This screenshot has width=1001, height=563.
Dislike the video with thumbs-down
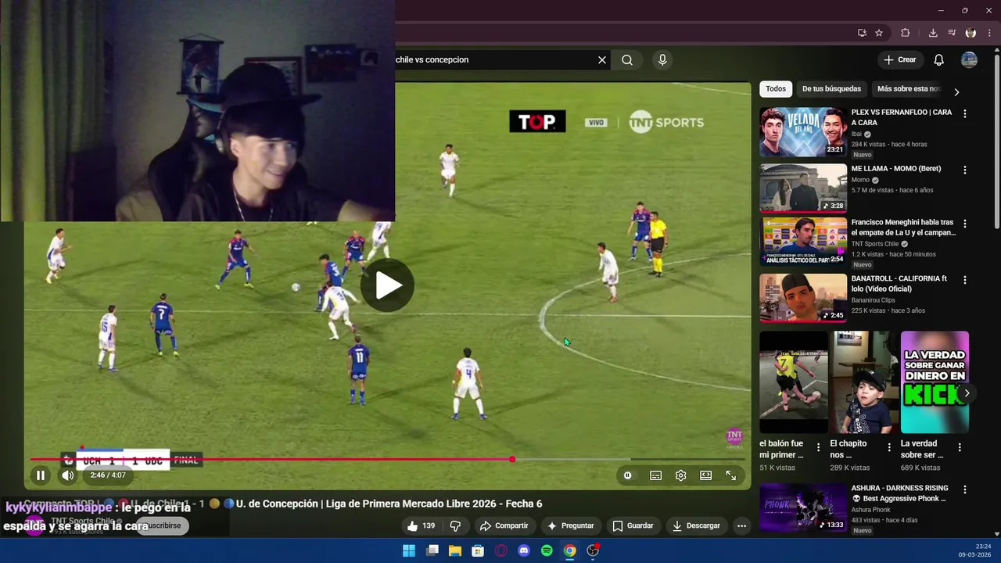click(455, 525)
